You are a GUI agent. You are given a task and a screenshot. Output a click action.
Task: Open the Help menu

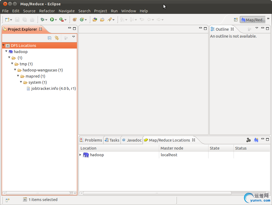(x=144, y=11)
